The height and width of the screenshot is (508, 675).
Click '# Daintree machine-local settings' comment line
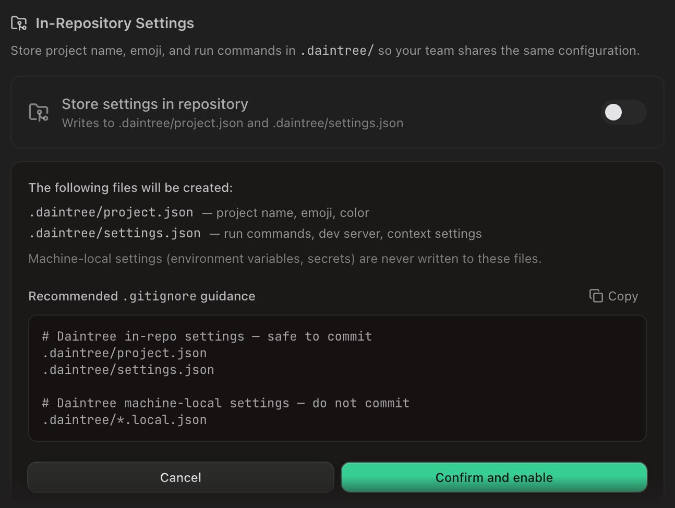[226, 403]
